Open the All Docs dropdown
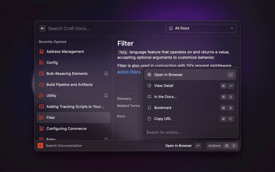 tap(201, 28)
